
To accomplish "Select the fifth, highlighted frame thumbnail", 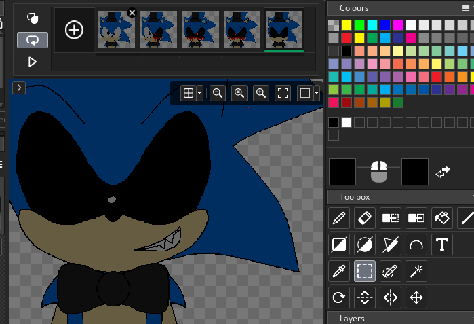I will tap(284, 29).
